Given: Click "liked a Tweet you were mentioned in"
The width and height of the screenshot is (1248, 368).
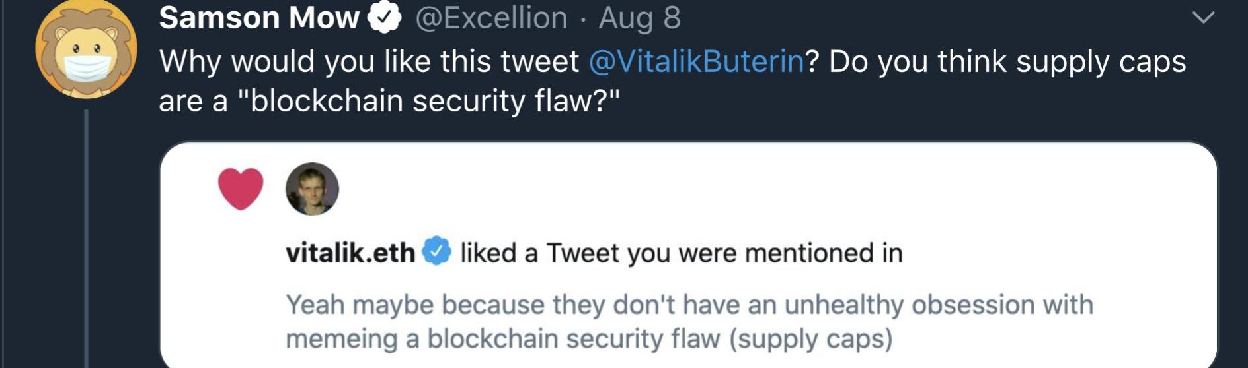Looking at the screenshot, I should (x=681, y=253).
